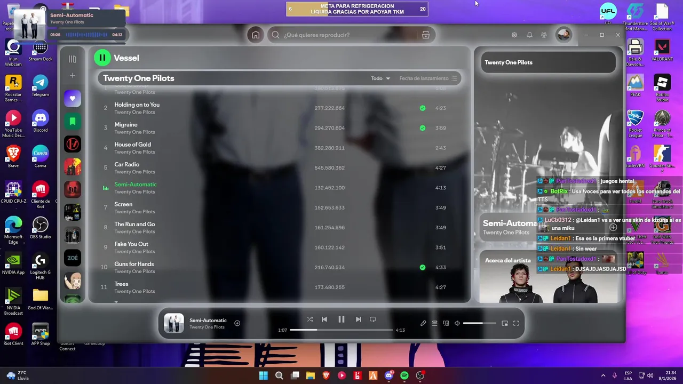The width and height of the screenshot is (683, 384).
Task: Toggle the saved checkmark on Holding on to You
Action: [x=423, y=108]
